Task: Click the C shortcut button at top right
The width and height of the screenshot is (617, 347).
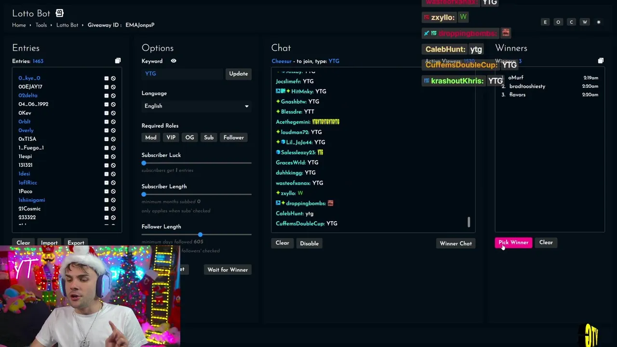Action: coord(571,22)
